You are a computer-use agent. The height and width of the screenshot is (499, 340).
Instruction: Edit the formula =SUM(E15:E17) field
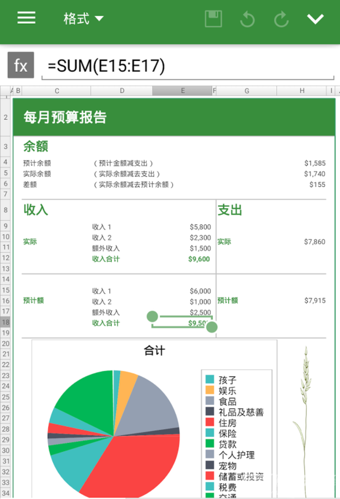pos(188,66)
